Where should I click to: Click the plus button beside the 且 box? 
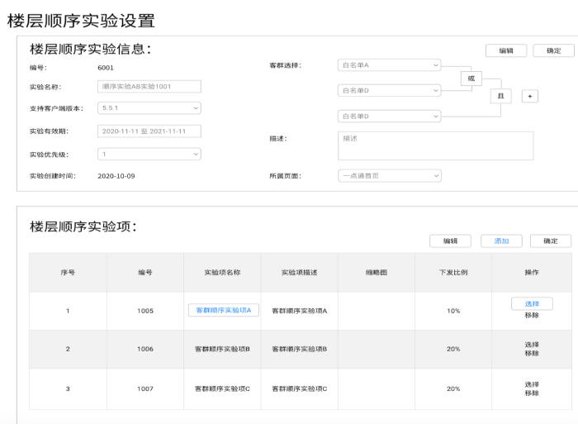[531, 96]
